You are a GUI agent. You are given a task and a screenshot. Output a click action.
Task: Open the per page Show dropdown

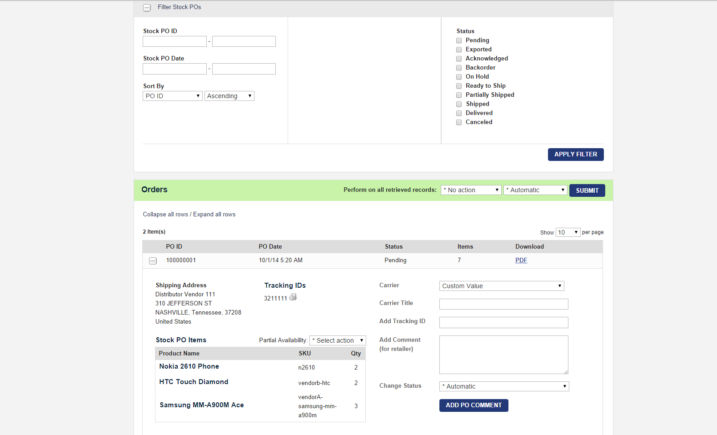pos(568,232)
